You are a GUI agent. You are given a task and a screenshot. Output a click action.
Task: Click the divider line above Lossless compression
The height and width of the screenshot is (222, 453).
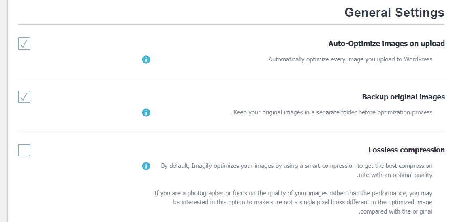(x=231, y=131)
